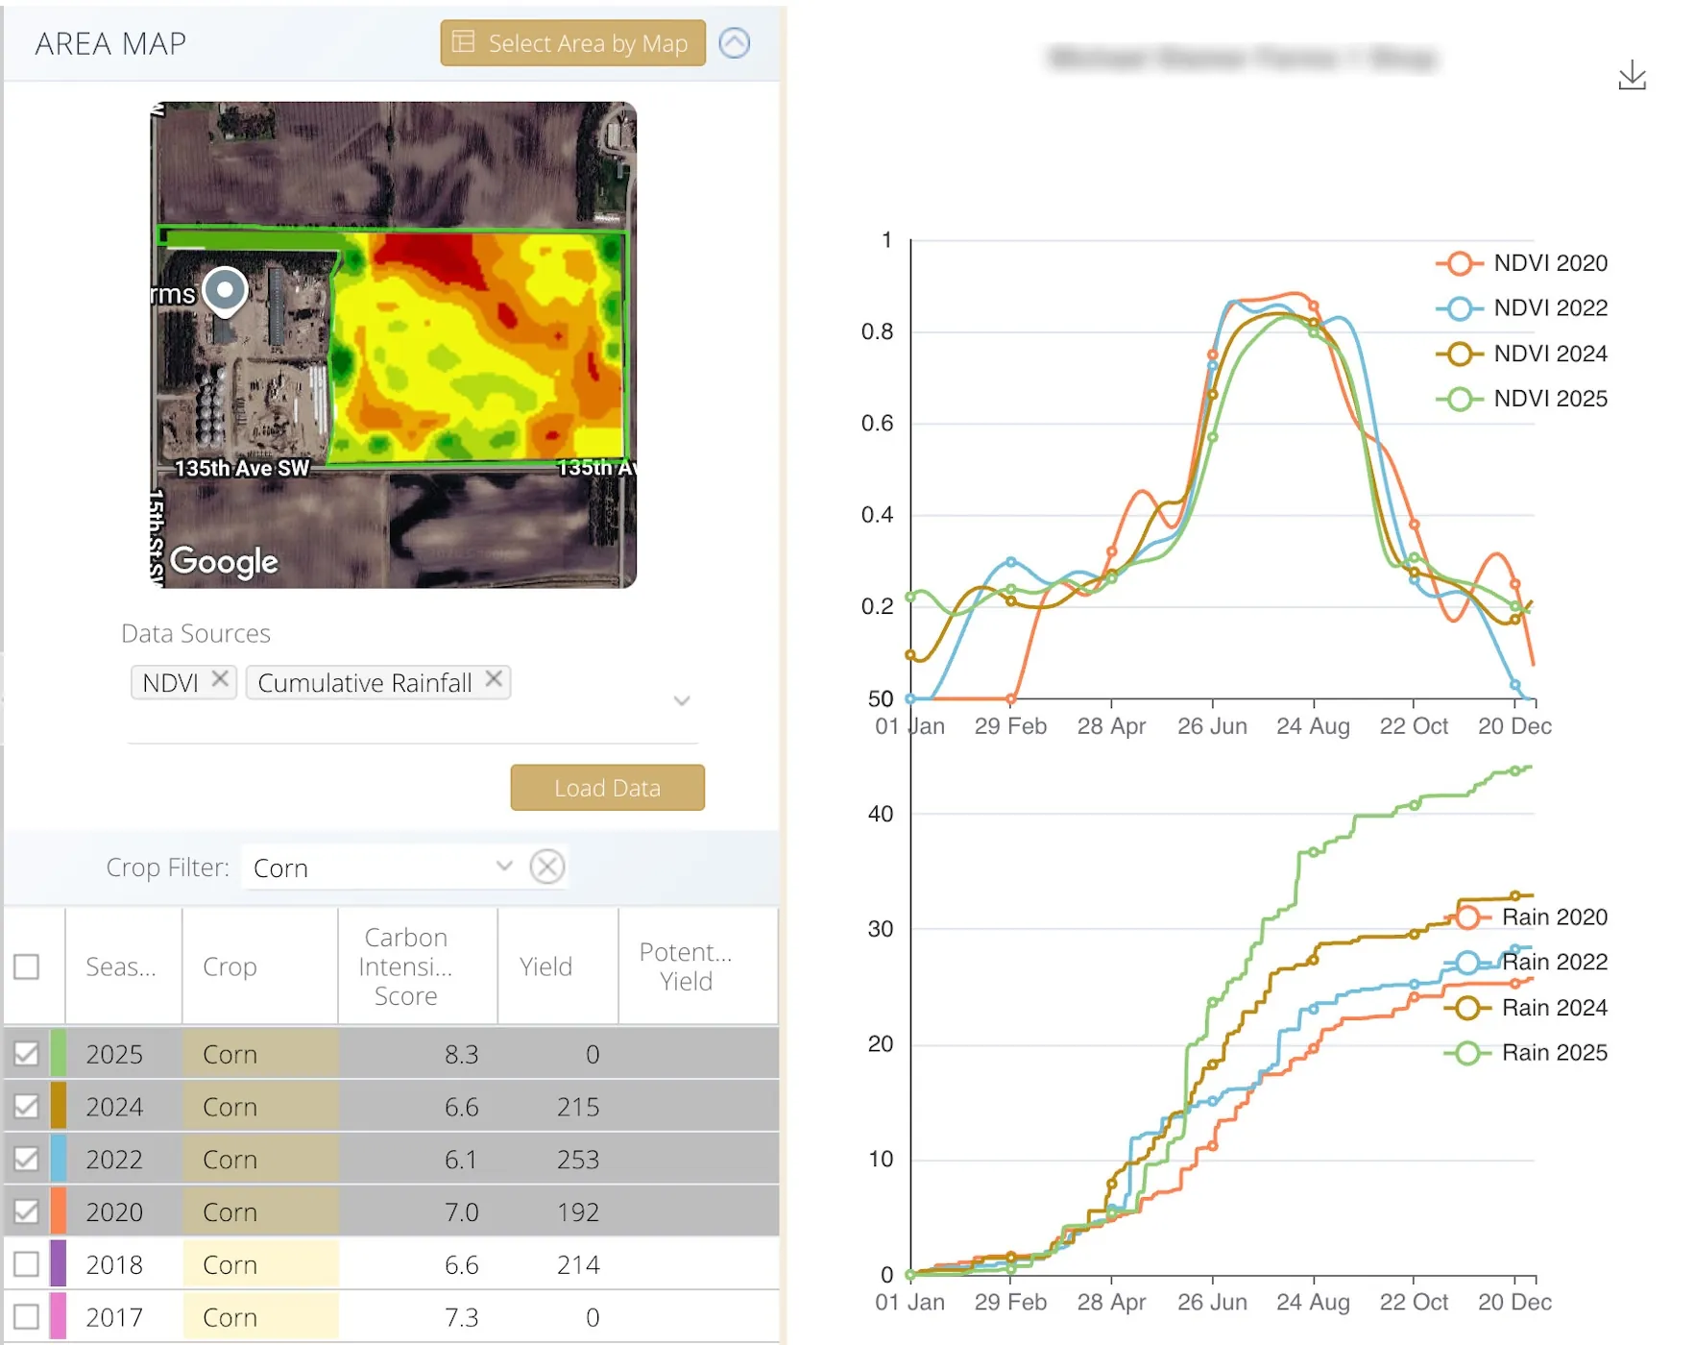Toggle Rain 2022 legend series

coord(1527,963)
